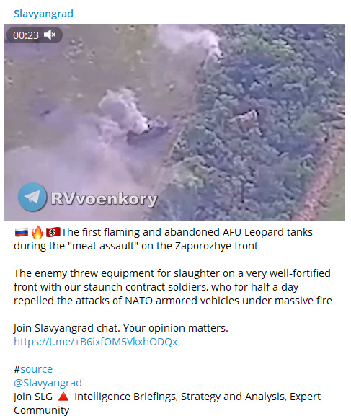Image resolution: width=351 pixels, height=416 pixels.
Task: Open the Slavyangrad channel name at top
Action: tap(43, 14)
